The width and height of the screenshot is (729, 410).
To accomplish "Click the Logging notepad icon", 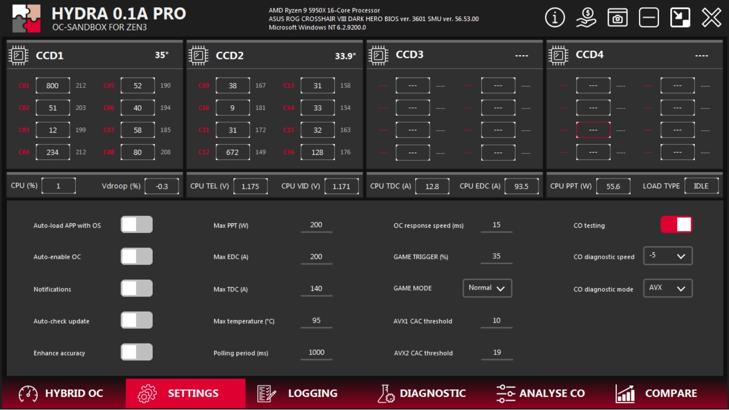I will 267,394.
